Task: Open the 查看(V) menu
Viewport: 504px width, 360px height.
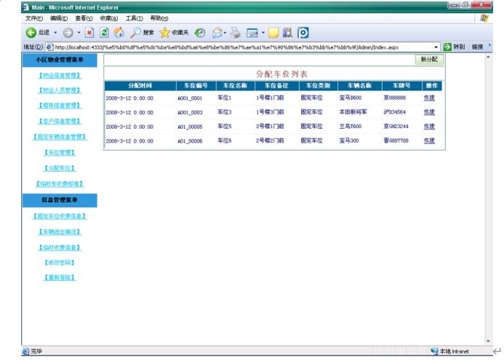Action: click(x=84, y=18)
